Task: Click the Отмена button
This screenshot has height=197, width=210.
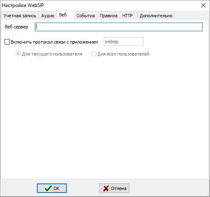Action: tap(114, 188)
